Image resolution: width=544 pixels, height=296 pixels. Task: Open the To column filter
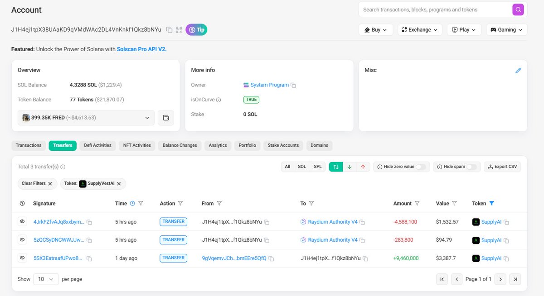pos(312,204)
